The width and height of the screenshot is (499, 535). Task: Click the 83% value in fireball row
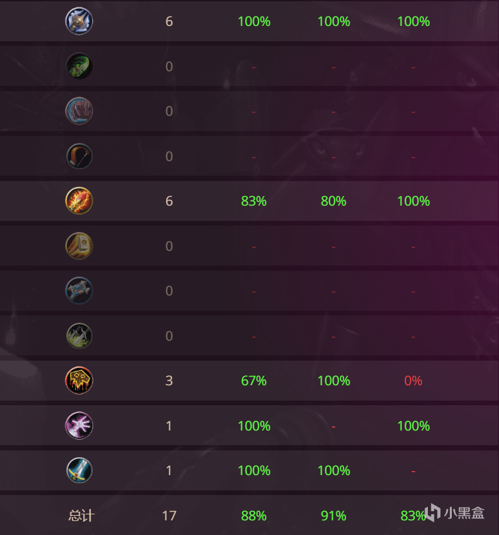click(x=254, y=201)
